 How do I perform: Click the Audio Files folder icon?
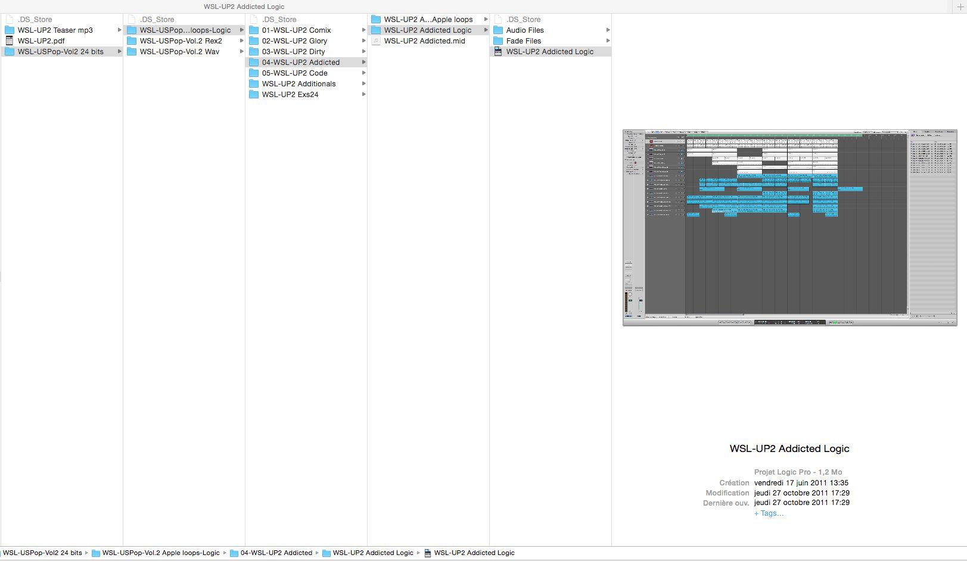click(x=498, y=30)
